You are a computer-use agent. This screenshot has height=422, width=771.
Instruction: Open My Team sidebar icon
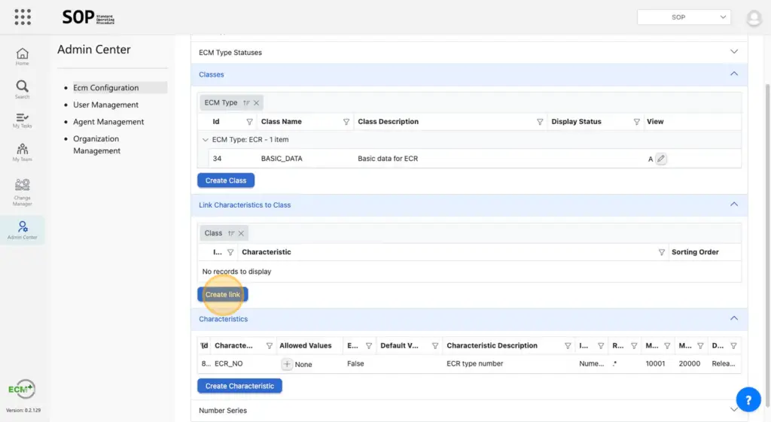(23, 152)
